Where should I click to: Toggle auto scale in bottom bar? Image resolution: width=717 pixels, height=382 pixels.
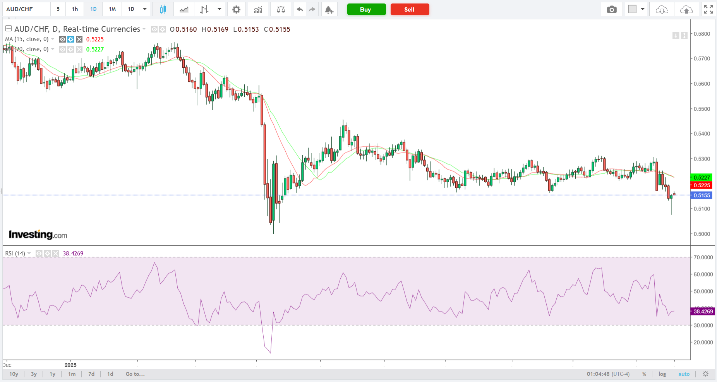point(684,374)
